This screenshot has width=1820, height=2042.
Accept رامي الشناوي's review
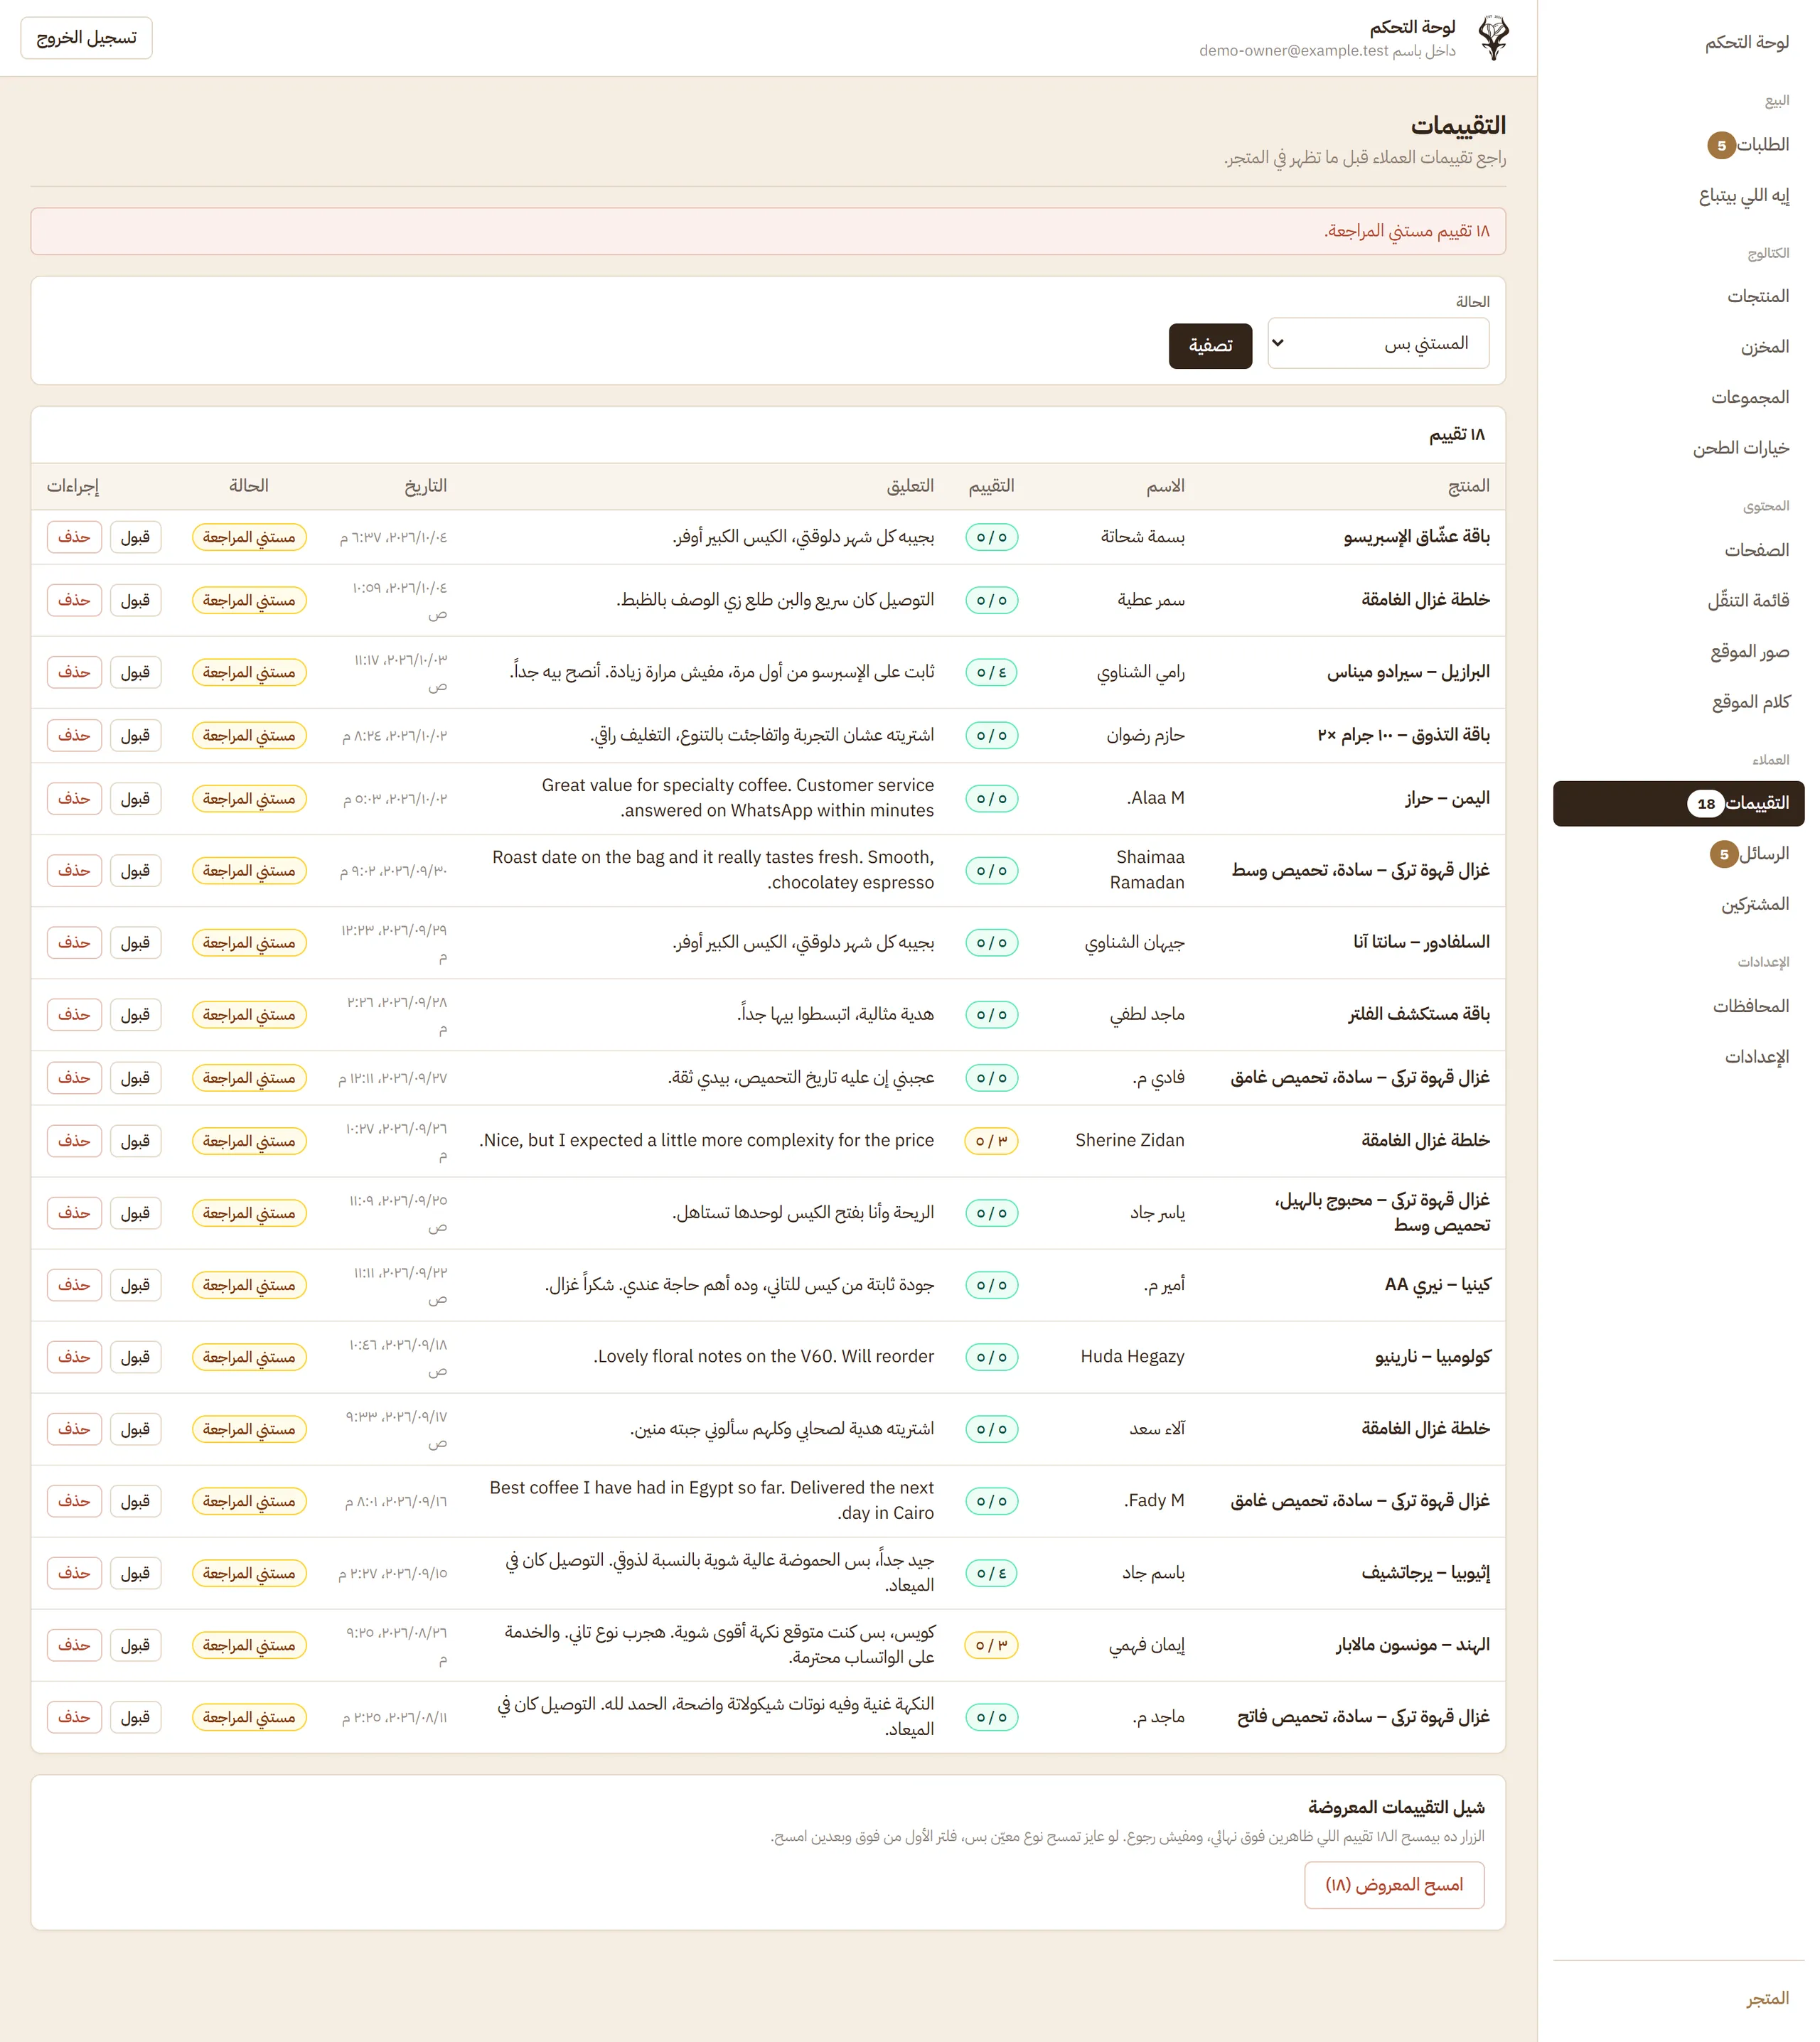coord(135,672)
